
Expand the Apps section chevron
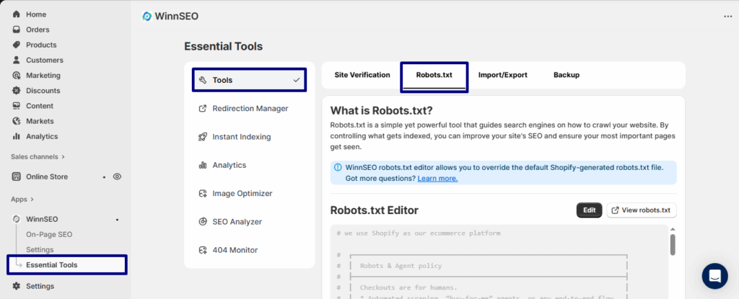[32, 199]
